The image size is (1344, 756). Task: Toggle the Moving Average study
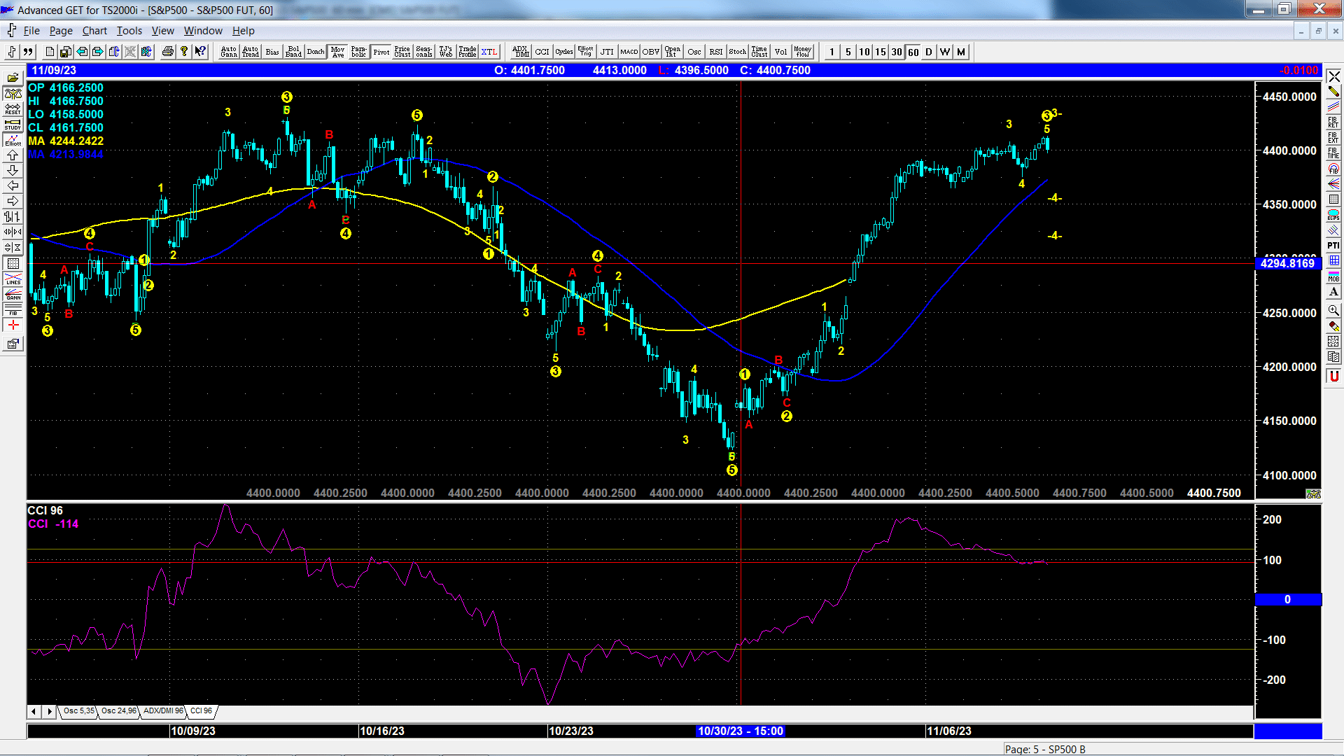tap(337, 52)
